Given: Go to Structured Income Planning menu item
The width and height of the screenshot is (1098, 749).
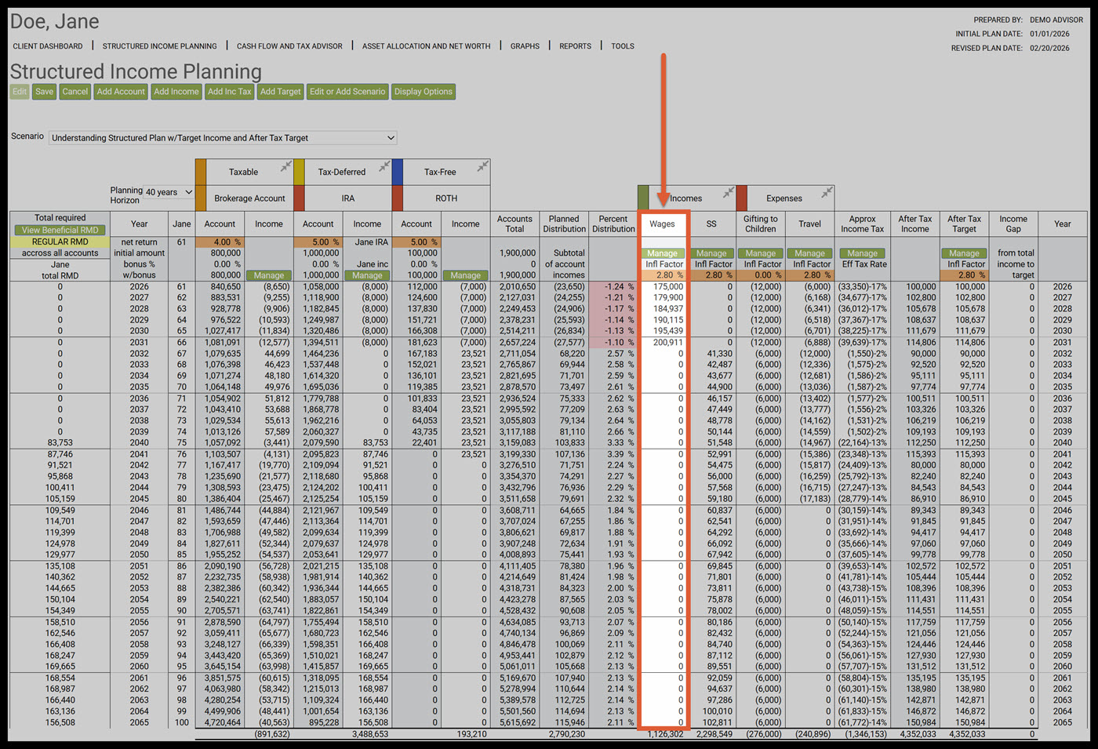Looking at the screenshot, I should pos(160,46).
